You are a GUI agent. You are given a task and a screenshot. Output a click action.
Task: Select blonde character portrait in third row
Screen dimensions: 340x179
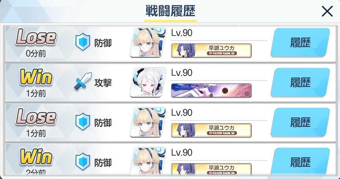[148, 122]
